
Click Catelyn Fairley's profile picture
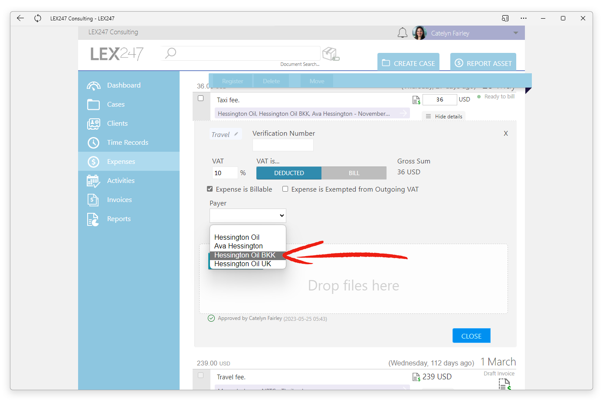click(x=419, y=33)
